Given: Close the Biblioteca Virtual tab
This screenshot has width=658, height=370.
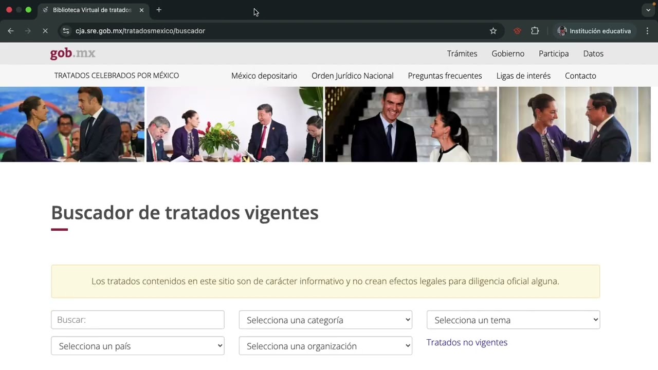Looking at the screenshot, I should click(141, 10).
